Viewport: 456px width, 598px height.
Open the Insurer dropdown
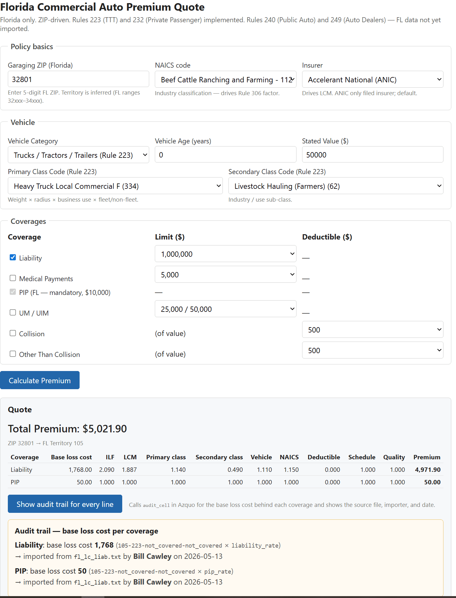pos(373,80)
